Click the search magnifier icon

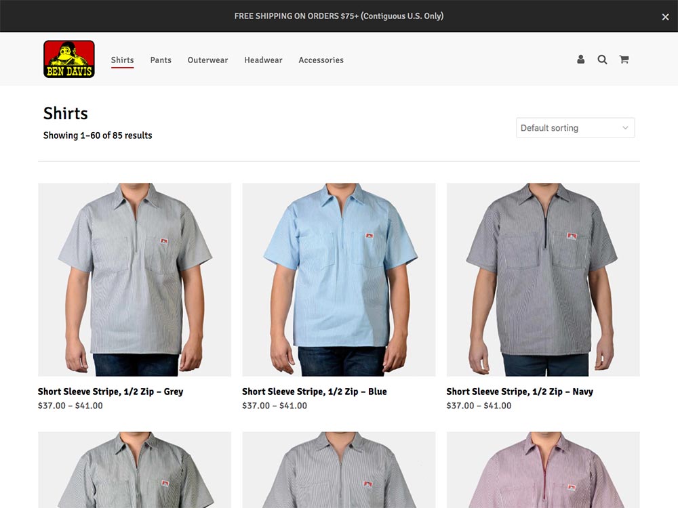click(602, 60)
